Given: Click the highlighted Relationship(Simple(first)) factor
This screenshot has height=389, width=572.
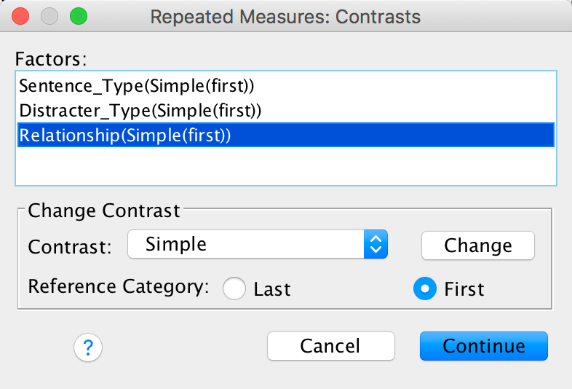Looking at the screenshot, I should (124, 135).
